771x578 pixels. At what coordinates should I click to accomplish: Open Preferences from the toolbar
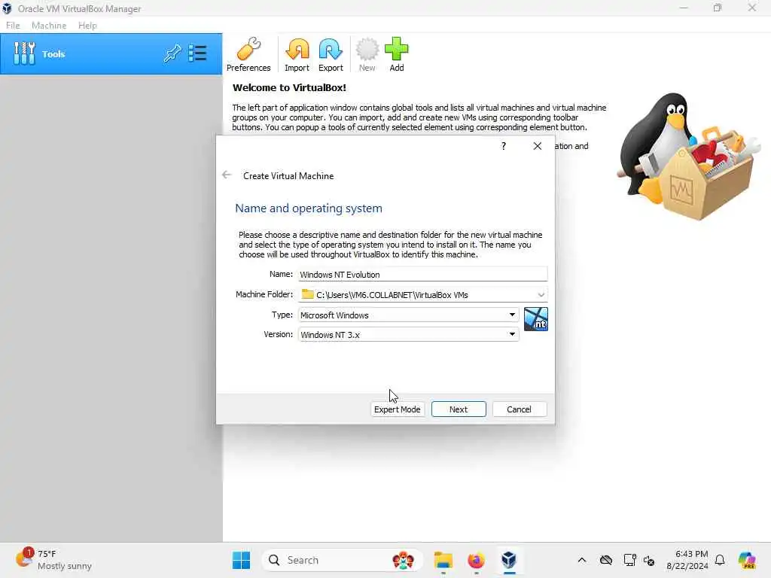[248, 54]
